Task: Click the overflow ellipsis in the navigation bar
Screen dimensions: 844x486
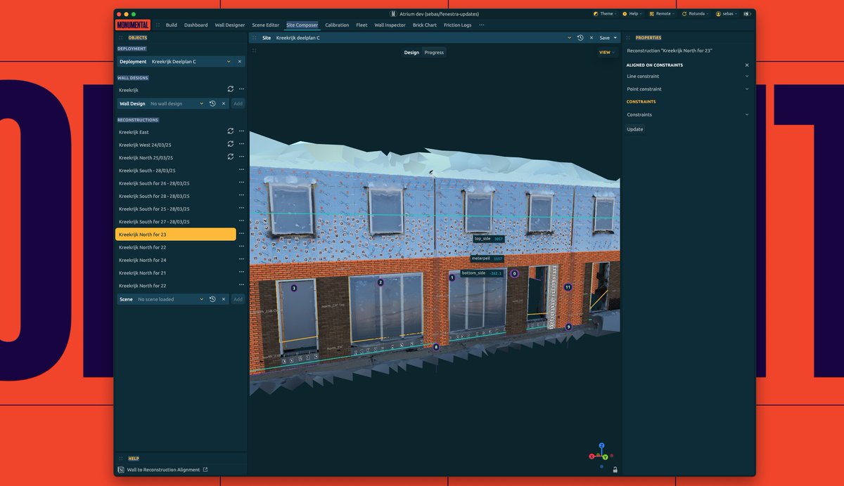Action: (x=482, y=25)
